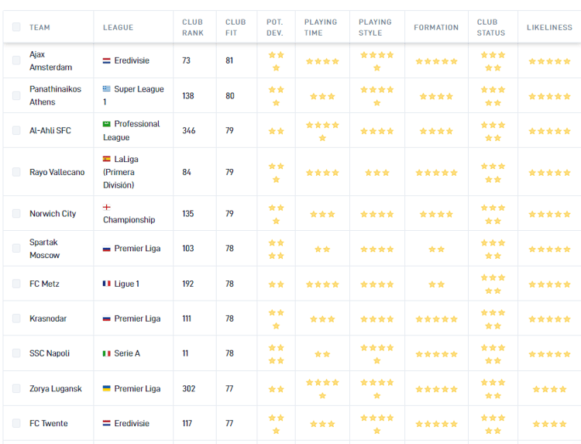Select the Rayo Vallecano row checkbox
This screenshot has width=581, height=444.
pyautogui.click(x=17, y=172)
